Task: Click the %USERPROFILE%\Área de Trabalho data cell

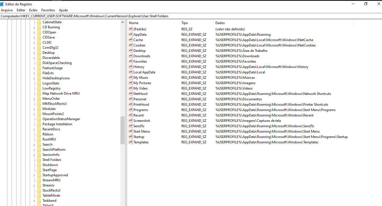Action: 241,51
